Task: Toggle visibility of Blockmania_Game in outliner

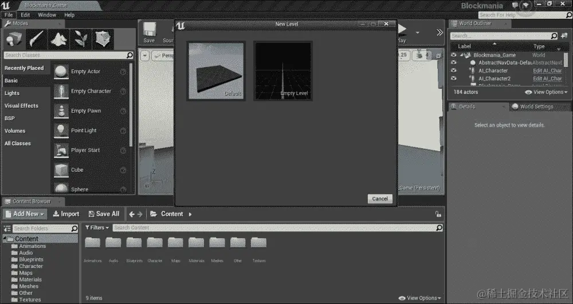Action: point(453,55)
